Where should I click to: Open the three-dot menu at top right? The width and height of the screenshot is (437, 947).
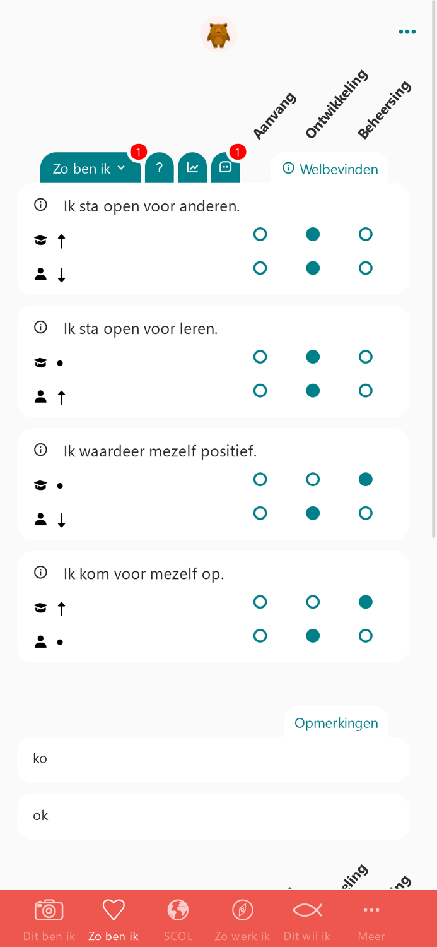pos(407,31)
